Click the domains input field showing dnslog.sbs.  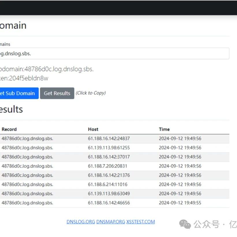coord(114,53)
